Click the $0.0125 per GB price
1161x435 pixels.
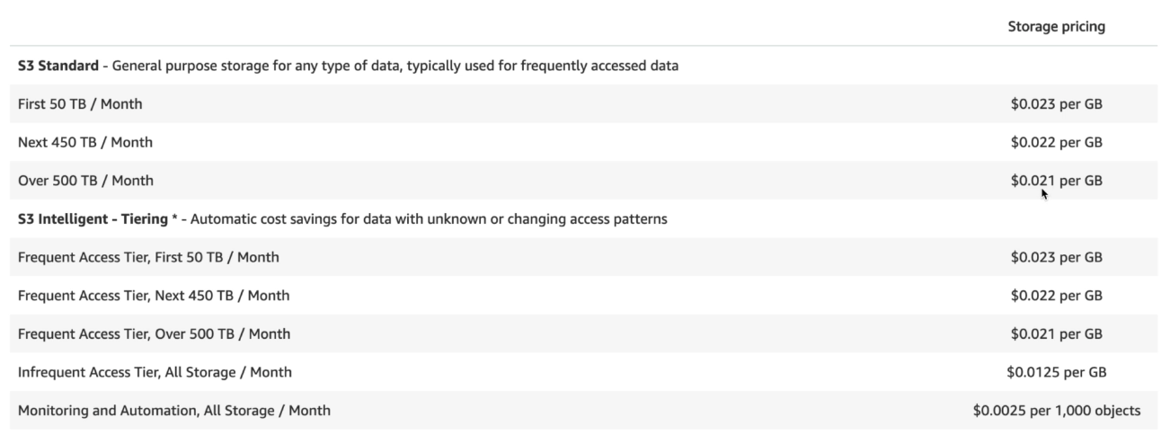[x=1056, y=372]
